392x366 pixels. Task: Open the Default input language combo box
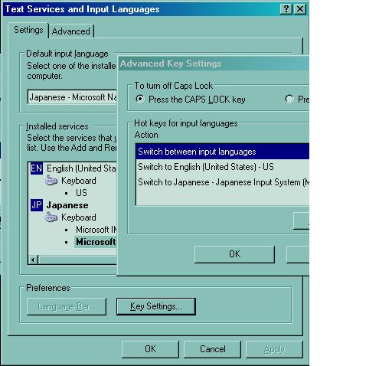tap(72, 97)
